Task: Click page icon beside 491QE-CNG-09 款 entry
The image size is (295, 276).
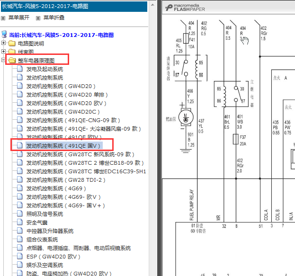Action: tap(20, 120)
